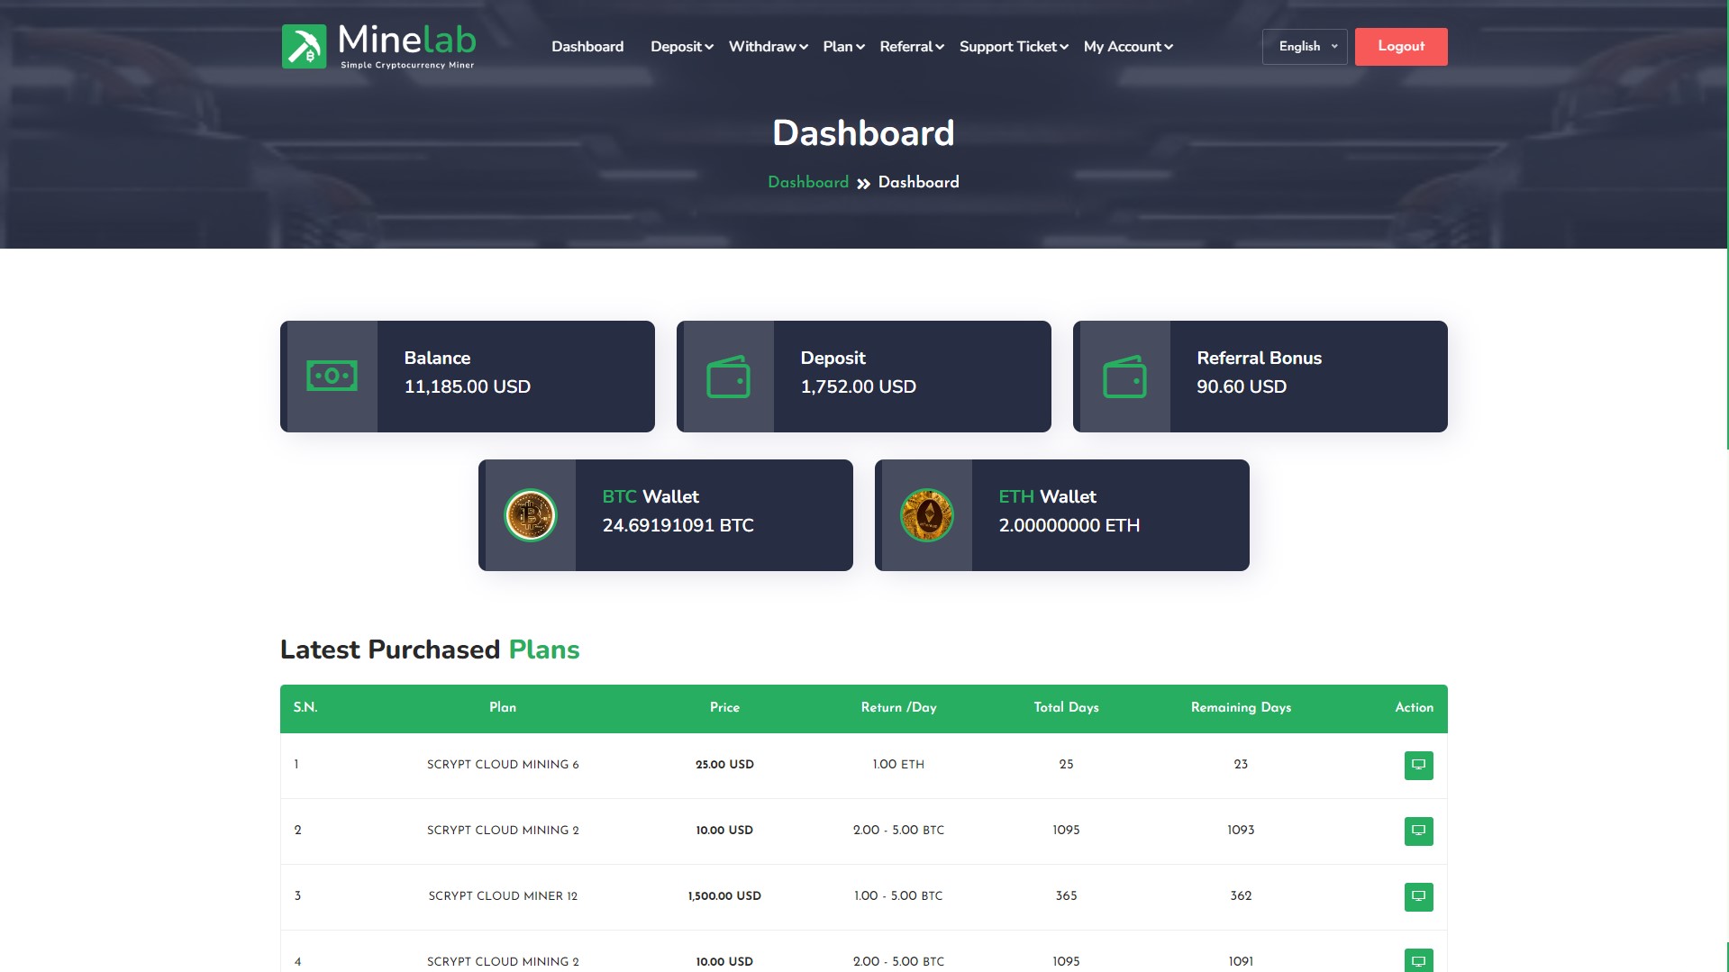The height and width of the screenshot is (972, 1729).
Task: Follow the green Dashboard breadcrumb link
Action: (x=807, y=183)
